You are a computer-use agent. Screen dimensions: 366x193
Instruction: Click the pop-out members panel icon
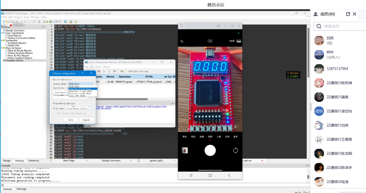click(x=348, y=14)
